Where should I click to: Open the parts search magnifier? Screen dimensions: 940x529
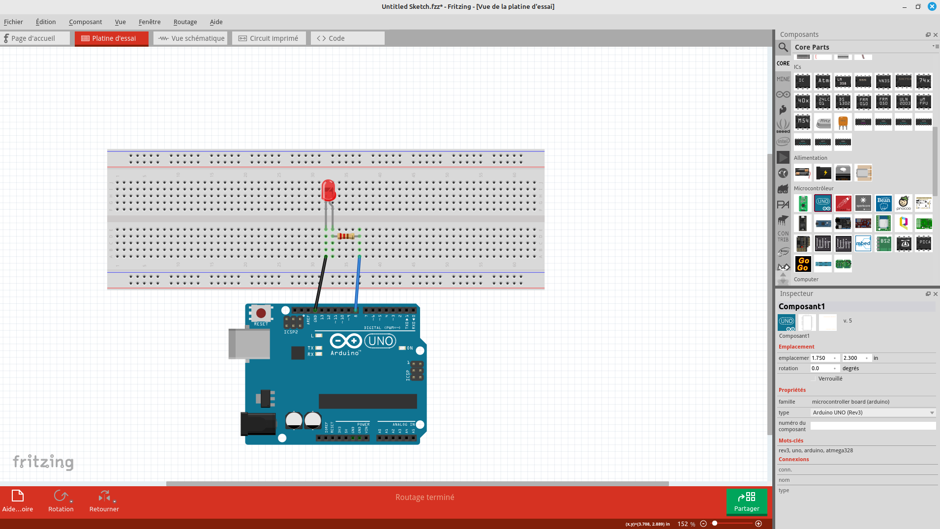(783, 47)
